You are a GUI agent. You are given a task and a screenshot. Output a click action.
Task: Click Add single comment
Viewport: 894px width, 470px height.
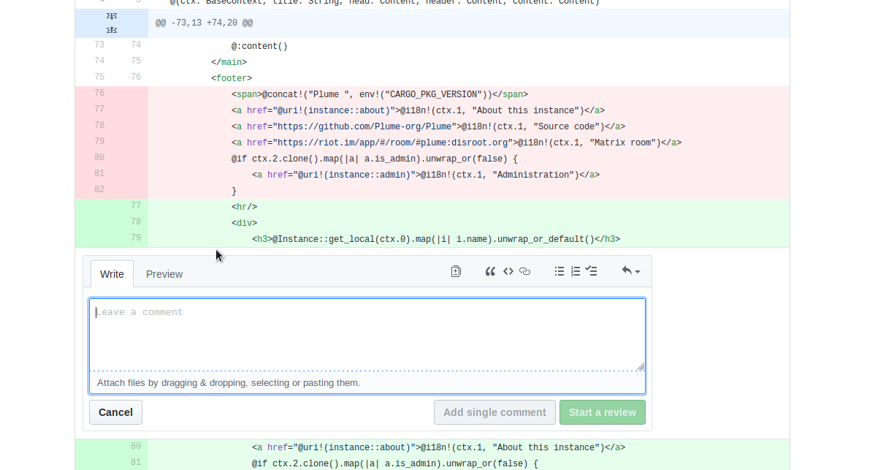494,412
